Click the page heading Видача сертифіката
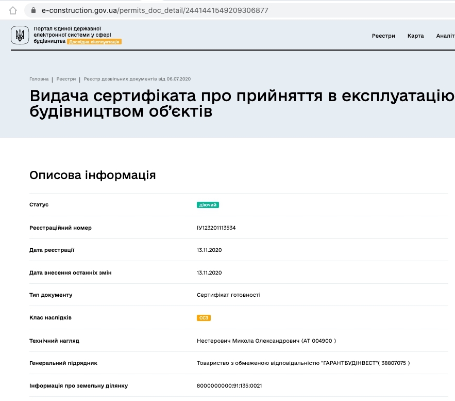455x401 pixels. pos(242,103)
